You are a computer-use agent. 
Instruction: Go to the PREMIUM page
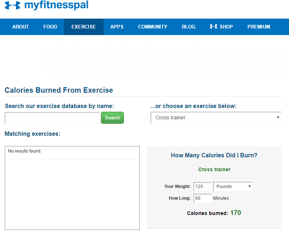(x=259, y=27)
